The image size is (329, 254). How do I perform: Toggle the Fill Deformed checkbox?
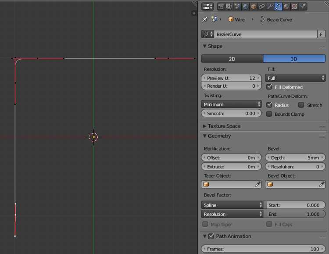click(x=269, y=87)
